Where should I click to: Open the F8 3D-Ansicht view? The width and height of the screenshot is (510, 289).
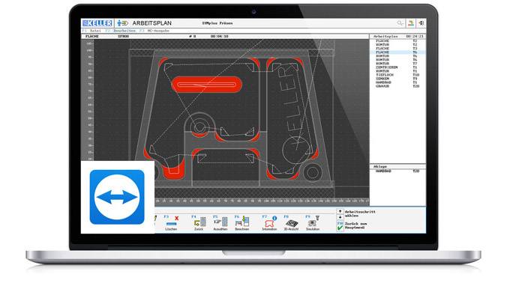point(291,222)
